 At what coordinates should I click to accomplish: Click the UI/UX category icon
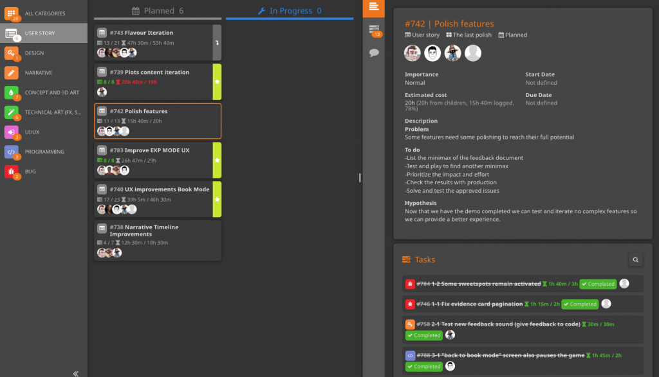point(10,133)
